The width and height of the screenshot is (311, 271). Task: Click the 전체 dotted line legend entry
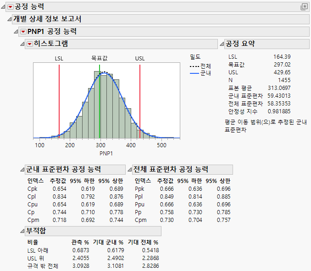200,66
